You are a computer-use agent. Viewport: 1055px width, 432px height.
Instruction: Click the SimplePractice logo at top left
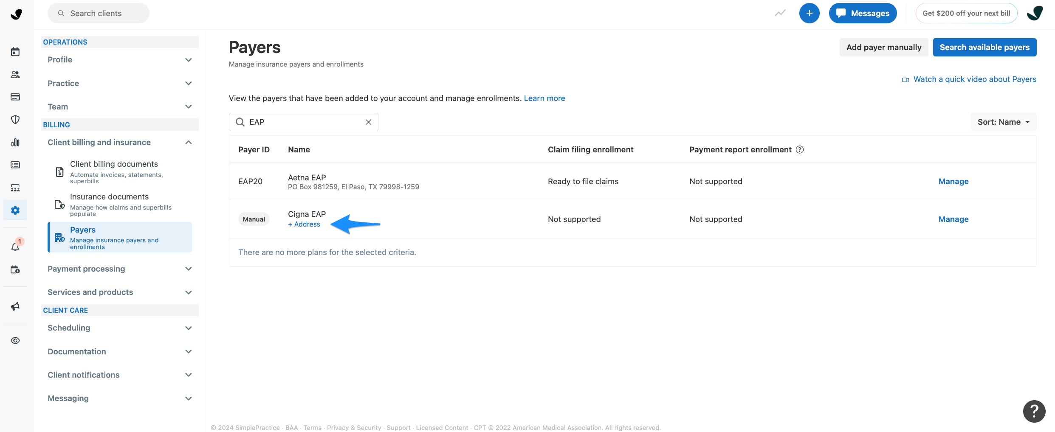pos(16,14)
